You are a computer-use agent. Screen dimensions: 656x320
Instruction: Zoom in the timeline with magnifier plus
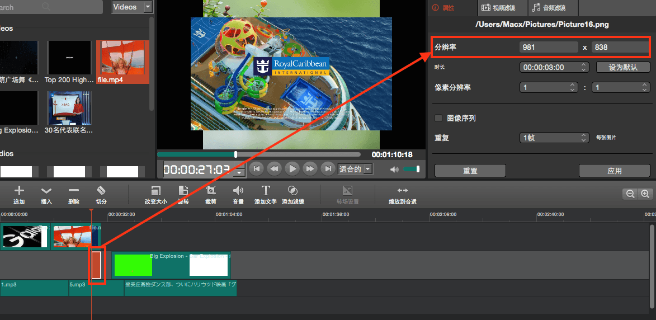tap(645, 194)
